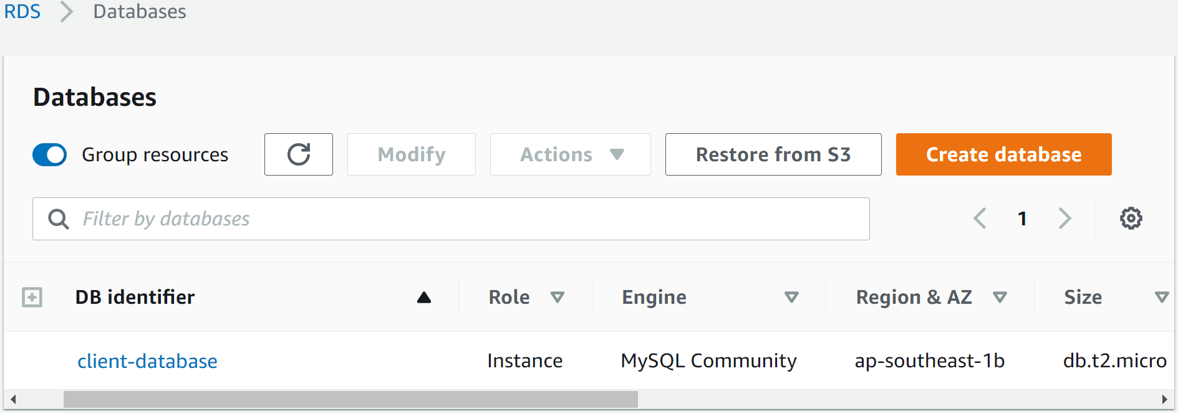Click the Create database button
1178x414 pixels.
click(x=1003, y=154)
